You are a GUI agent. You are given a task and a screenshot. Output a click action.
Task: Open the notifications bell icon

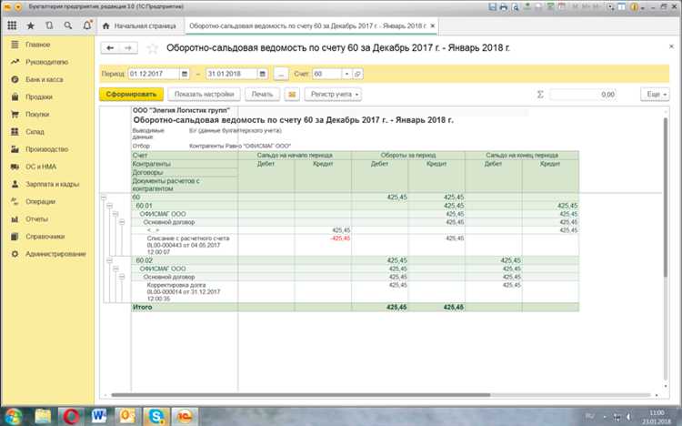coord(87,25)
